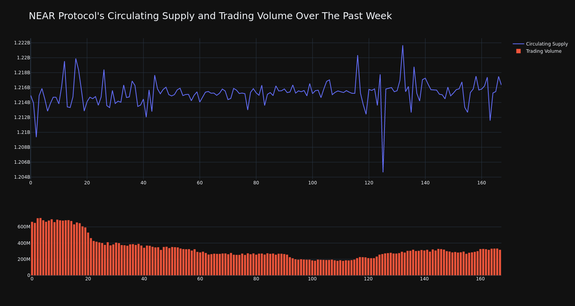Click the 1.206B y-axis label
The height and width of the screenshot is (306, 575).
coord(22,162)
